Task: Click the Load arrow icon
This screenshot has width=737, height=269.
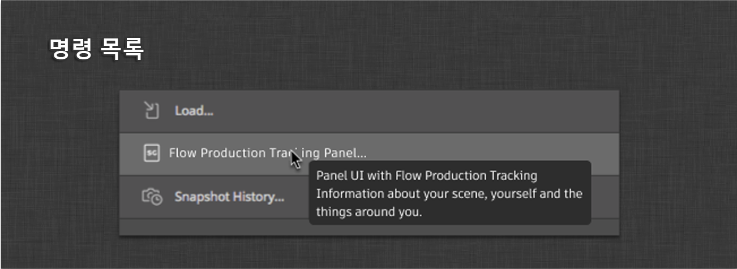Action: pos(151,111)
